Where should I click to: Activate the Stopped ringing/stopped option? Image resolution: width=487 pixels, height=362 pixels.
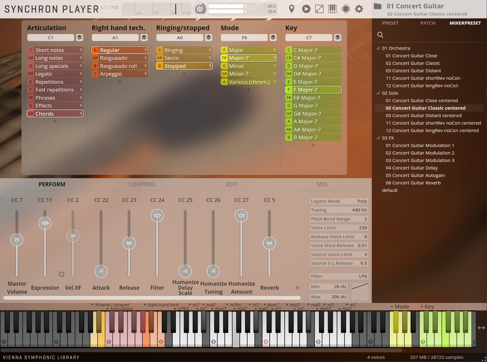tap(185, 66)
